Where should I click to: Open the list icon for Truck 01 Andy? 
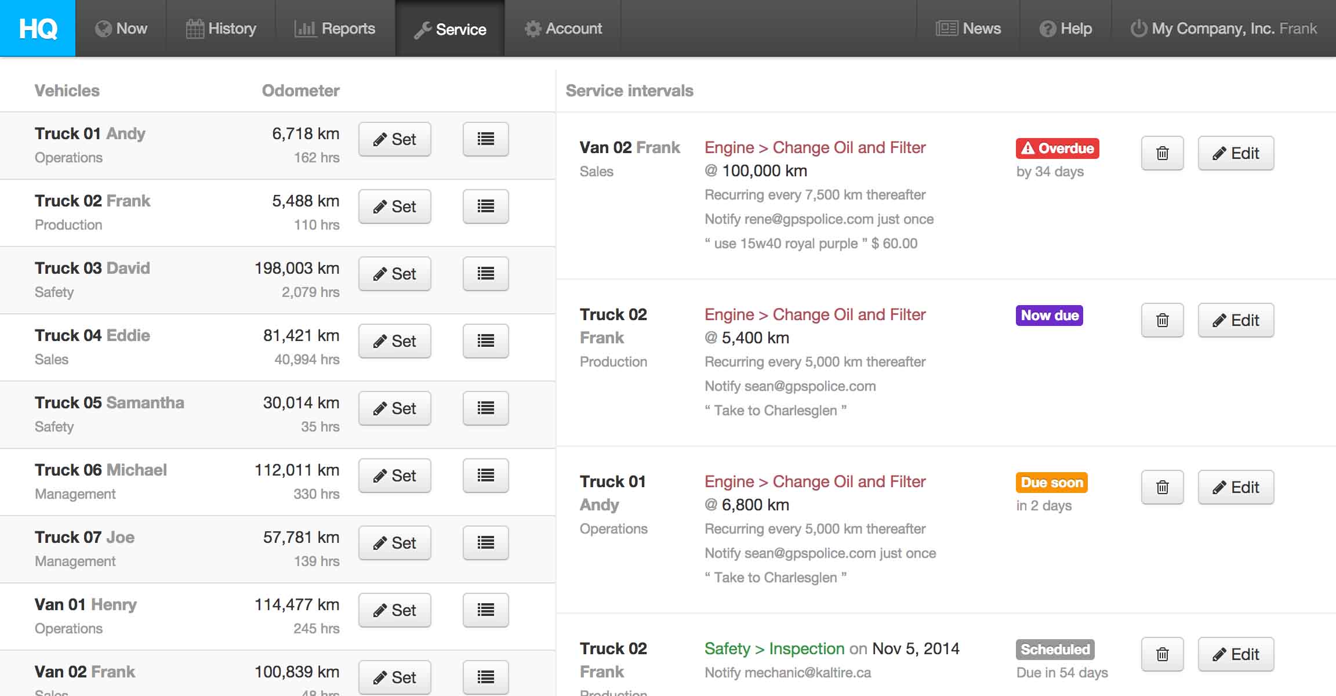coord(485,139)
